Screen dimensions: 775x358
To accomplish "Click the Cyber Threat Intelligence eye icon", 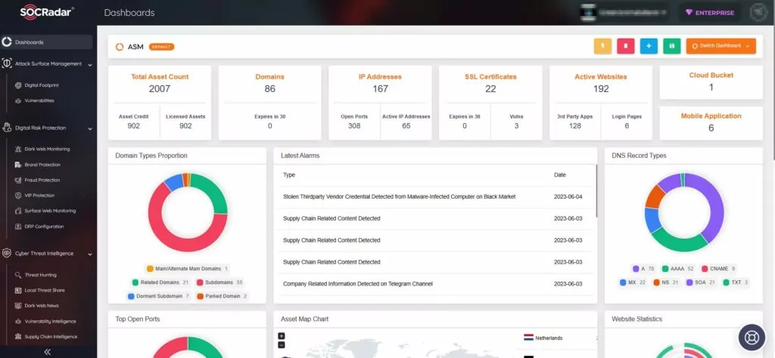I will pos(7,254).
